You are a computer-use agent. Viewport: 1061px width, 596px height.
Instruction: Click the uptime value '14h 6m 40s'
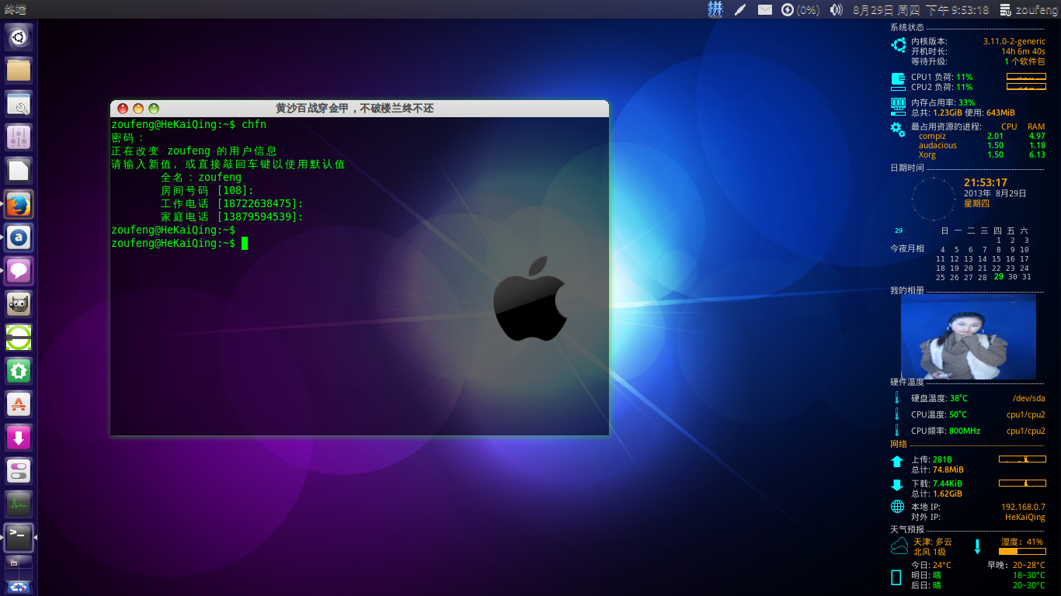[x=1023, y=52]
